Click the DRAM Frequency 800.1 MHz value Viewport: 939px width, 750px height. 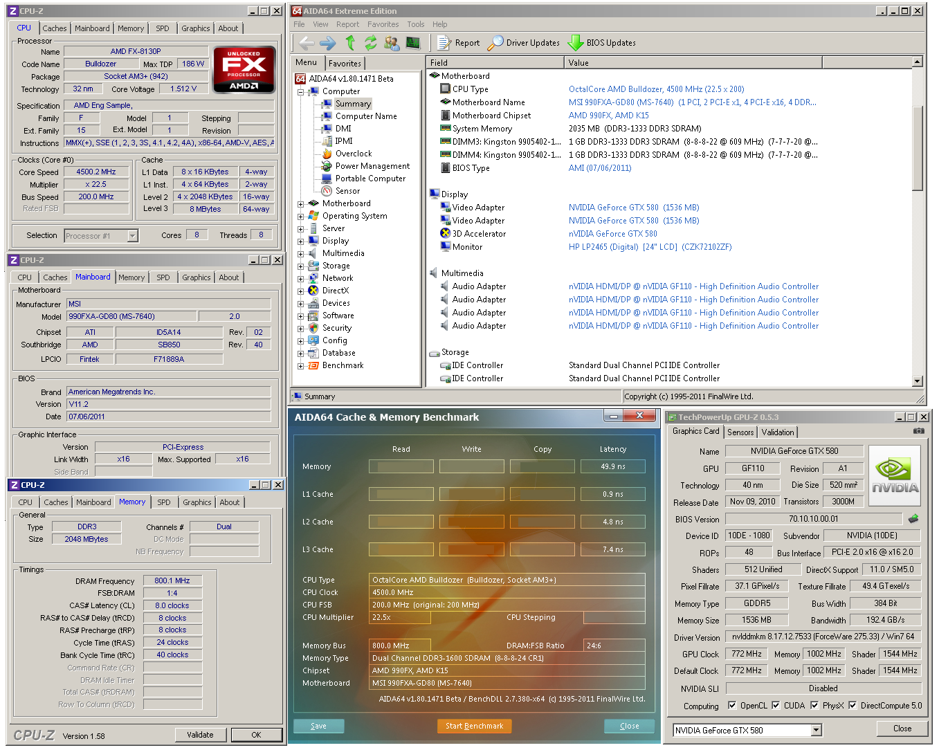(172, 581)
